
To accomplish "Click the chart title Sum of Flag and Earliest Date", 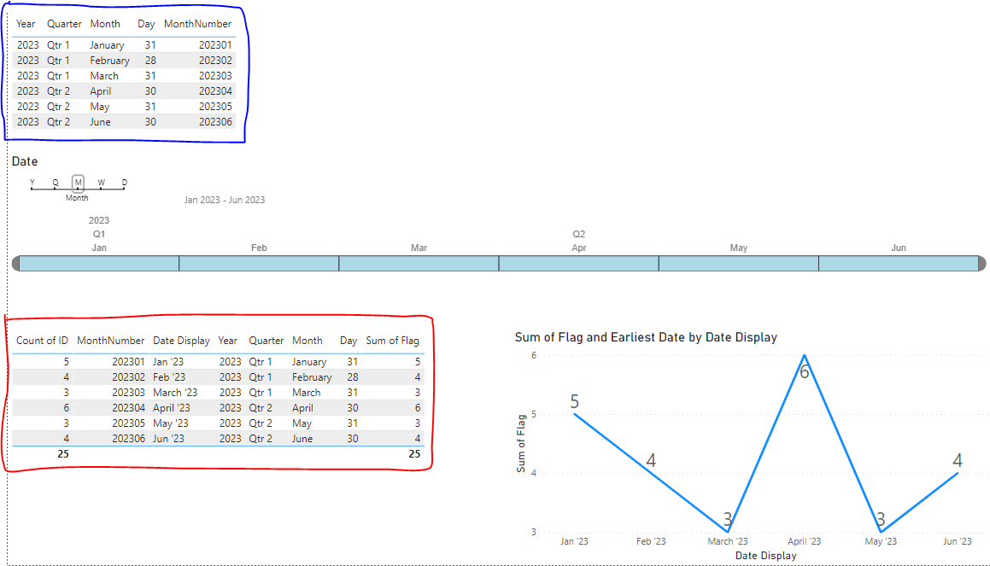I will click(646, 337).
